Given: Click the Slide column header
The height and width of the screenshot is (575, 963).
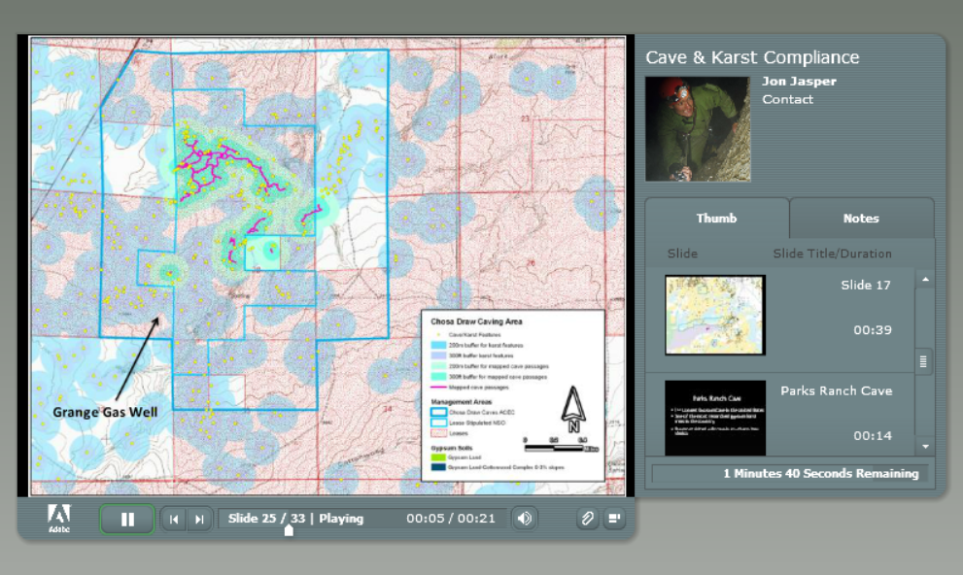Looking at the screenshot, I should 682,254.
